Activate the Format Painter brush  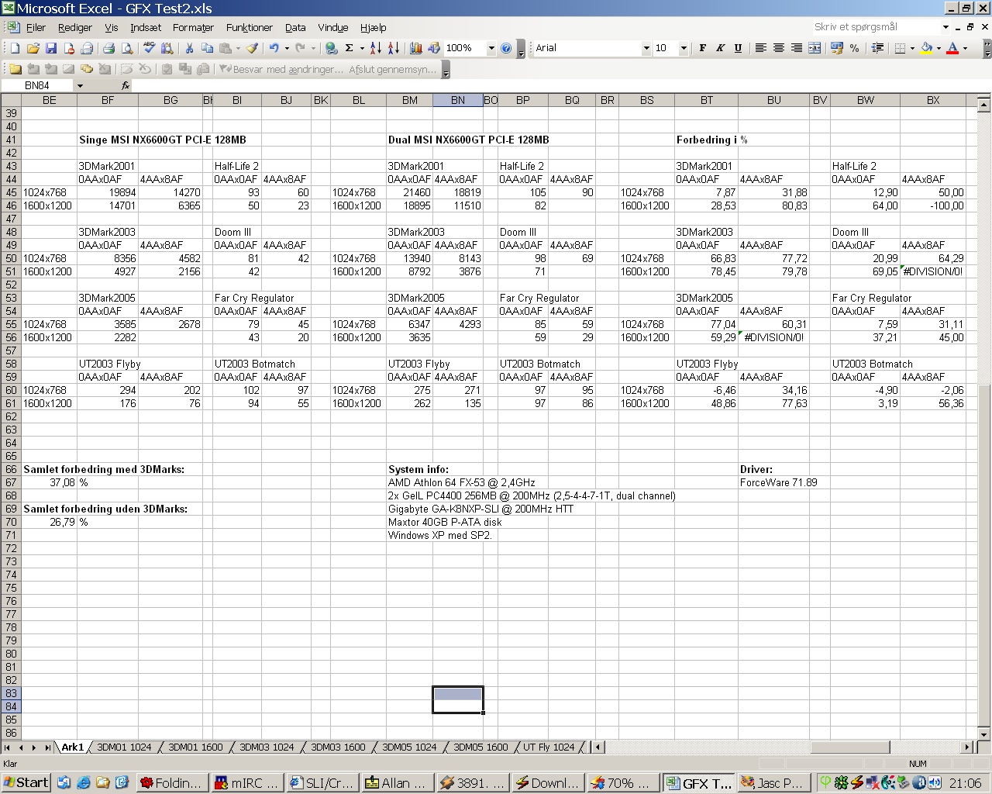[253, 48]
